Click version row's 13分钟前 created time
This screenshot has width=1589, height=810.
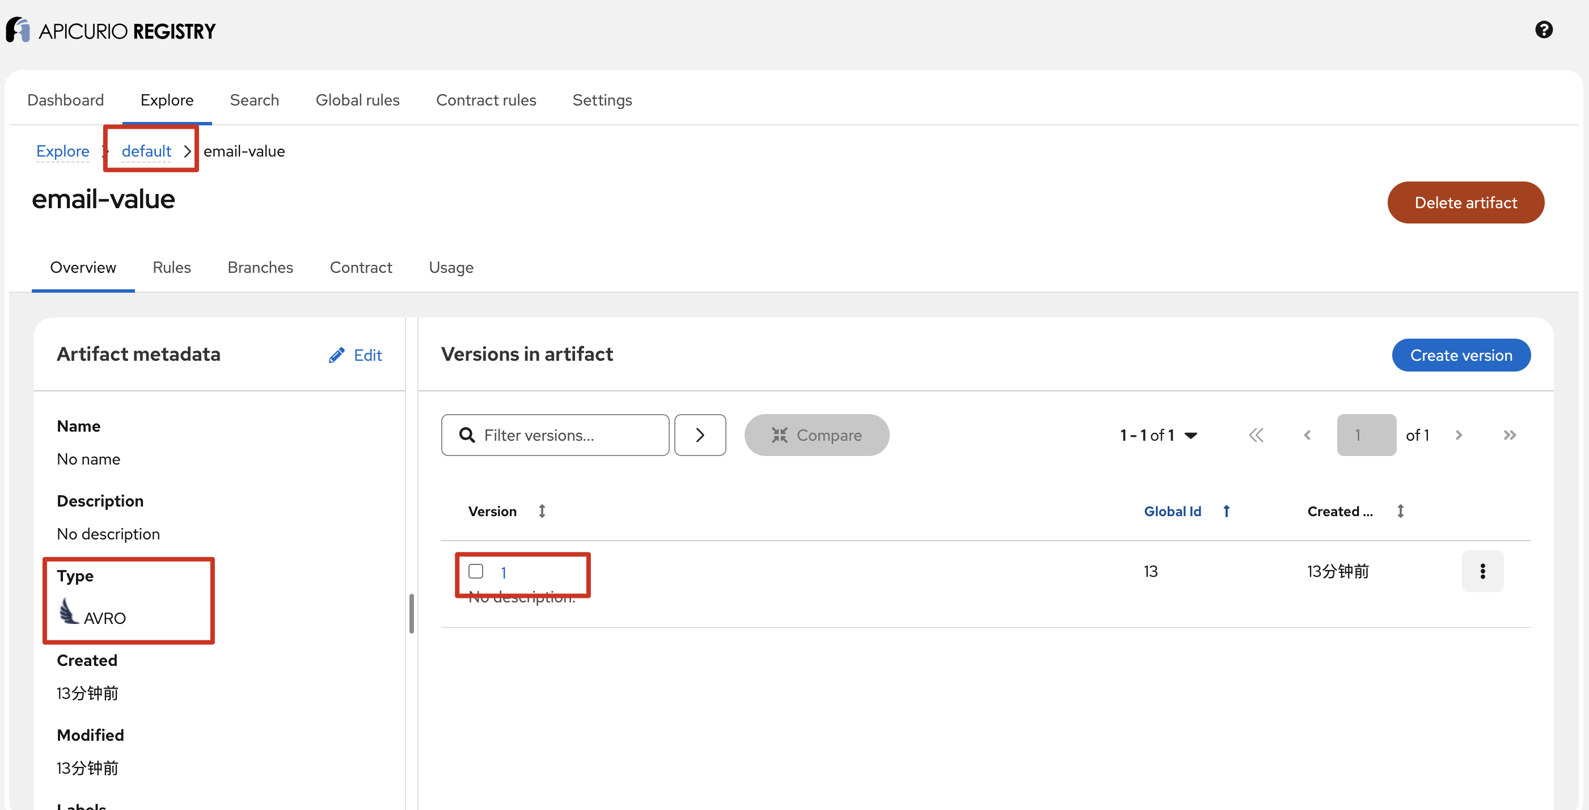pyautogui.click(x=1338, y=571)
